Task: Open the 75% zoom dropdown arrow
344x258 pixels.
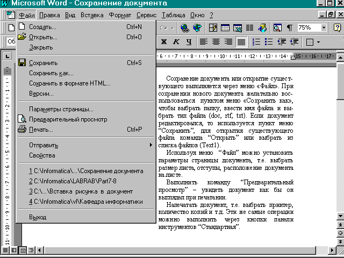Action: click(x=324, y=28)
